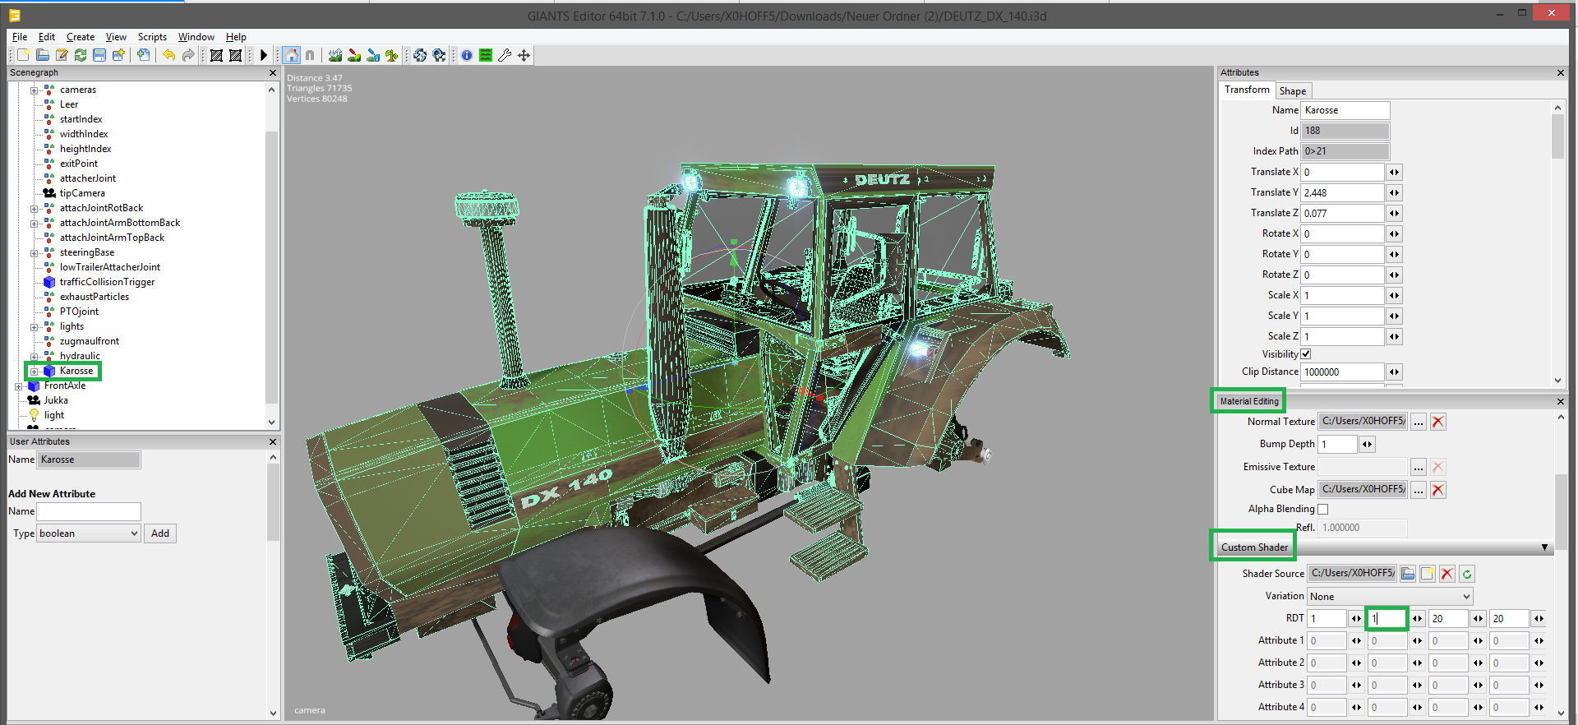This screenshot has width=1578, height=725.
Task: Switch to the Shape tab
Action: click(1293, 91)
